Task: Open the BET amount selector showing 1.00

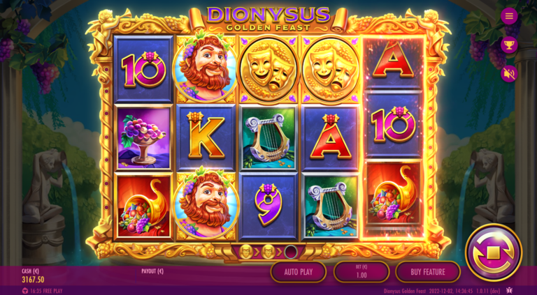Action: coord(361,272)
